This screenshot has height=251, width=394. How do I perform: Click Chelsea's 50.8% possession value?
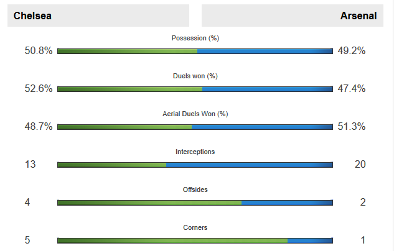pos(39,51)
